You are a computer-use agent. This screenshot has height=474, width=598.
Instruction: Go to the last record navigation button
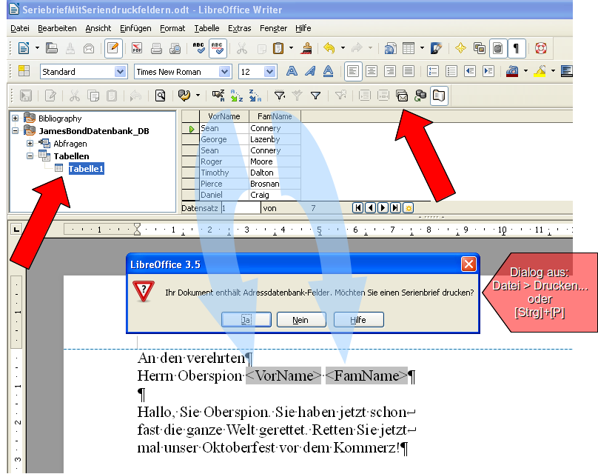tap(395, 208)
